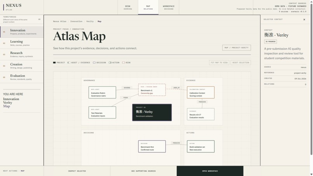313x176 pixels.
Task: Select the Benchmark v1 risk node
Action: [152, 90]
